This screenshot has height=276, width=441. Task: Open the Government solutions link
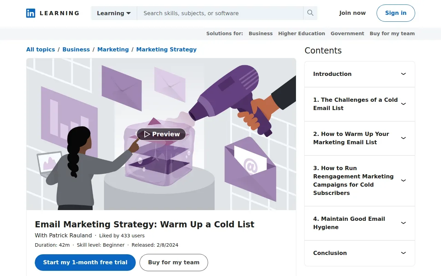(347, 33)
